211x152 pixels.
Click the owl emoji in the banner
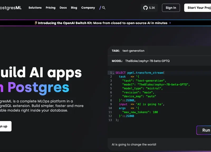pos(36,23)
